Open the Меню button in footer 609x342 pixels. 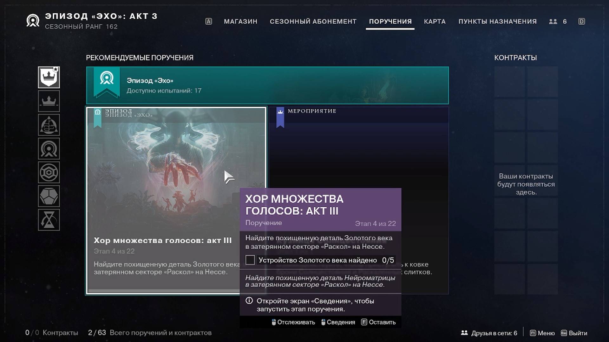pos(542,333)
